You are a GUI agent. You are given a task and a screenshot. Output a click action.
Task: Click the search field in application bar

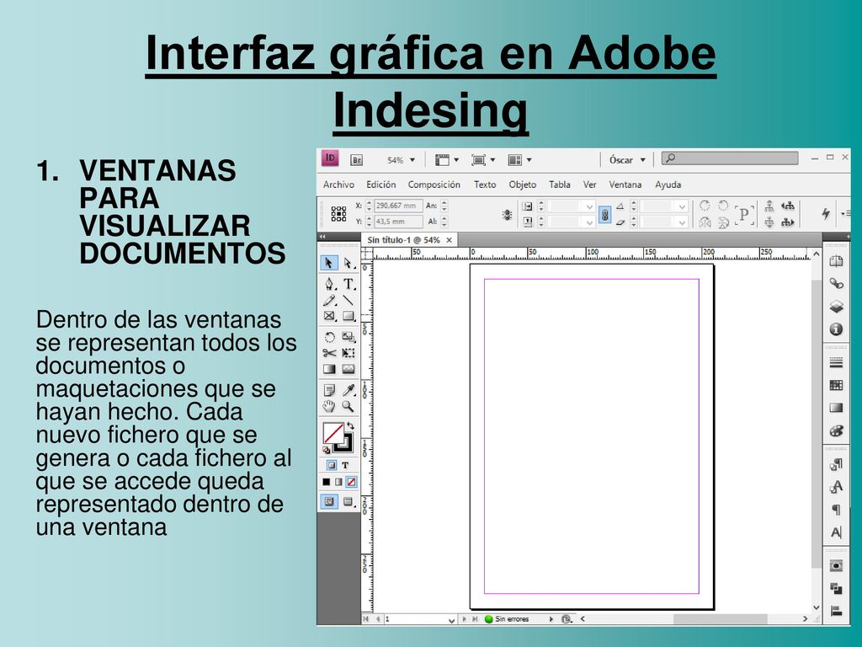coord(730,158)
